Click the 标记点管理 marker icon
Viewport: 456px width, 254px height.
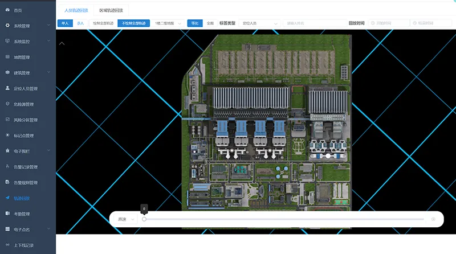point(7,135)
